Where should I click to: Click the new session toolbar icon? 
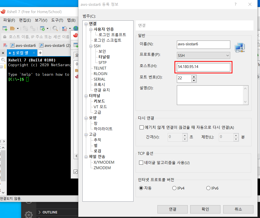[x=5, y=28]
